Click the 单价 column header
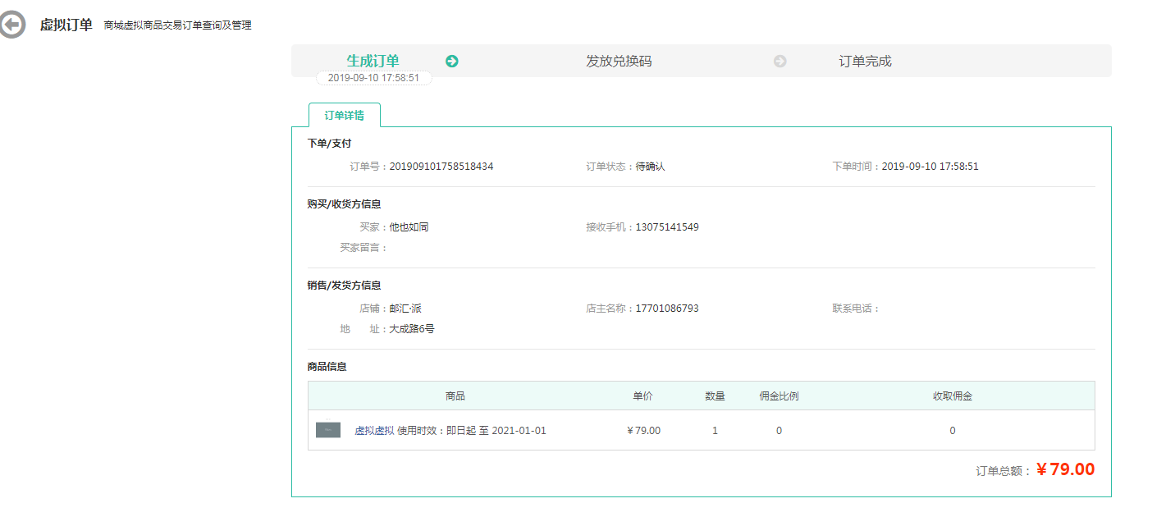This screenshot has width=1175, height=526. (642, 396)
